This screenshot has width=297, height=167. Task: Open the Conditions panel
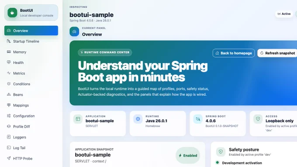click(x=31, y=84)
